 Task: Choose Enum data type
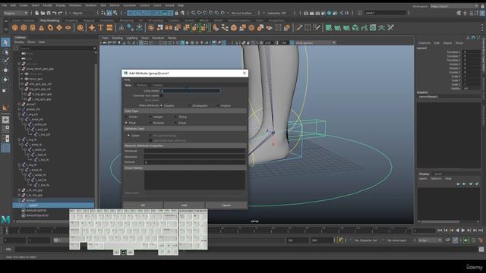pyautogui.click(x=175, y=123)
